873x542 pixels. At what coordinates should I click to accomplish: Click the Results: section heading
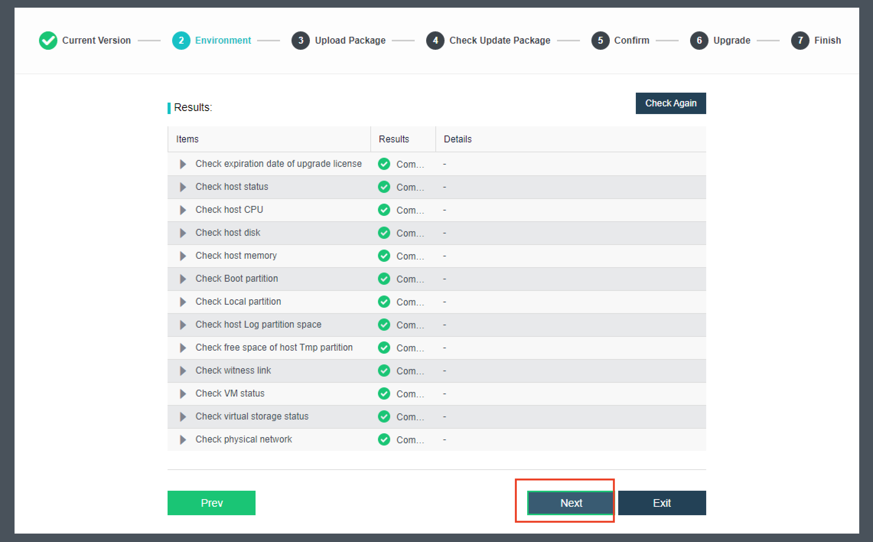(193, 108)
